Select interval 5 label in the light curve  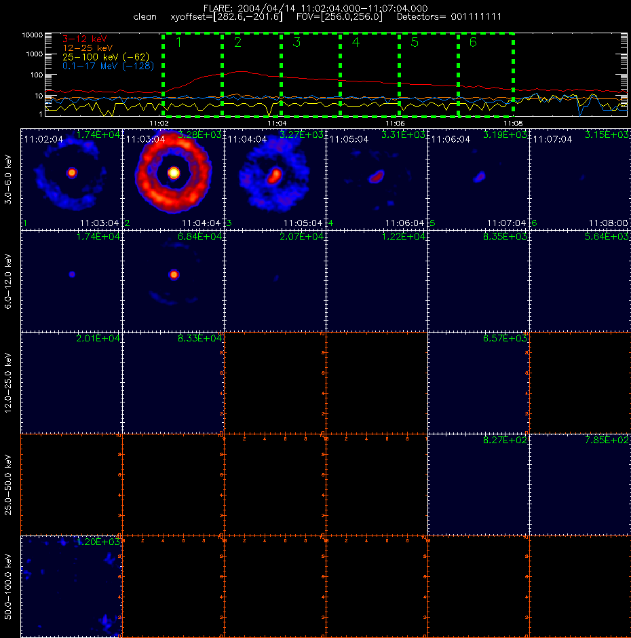(415, 42)
